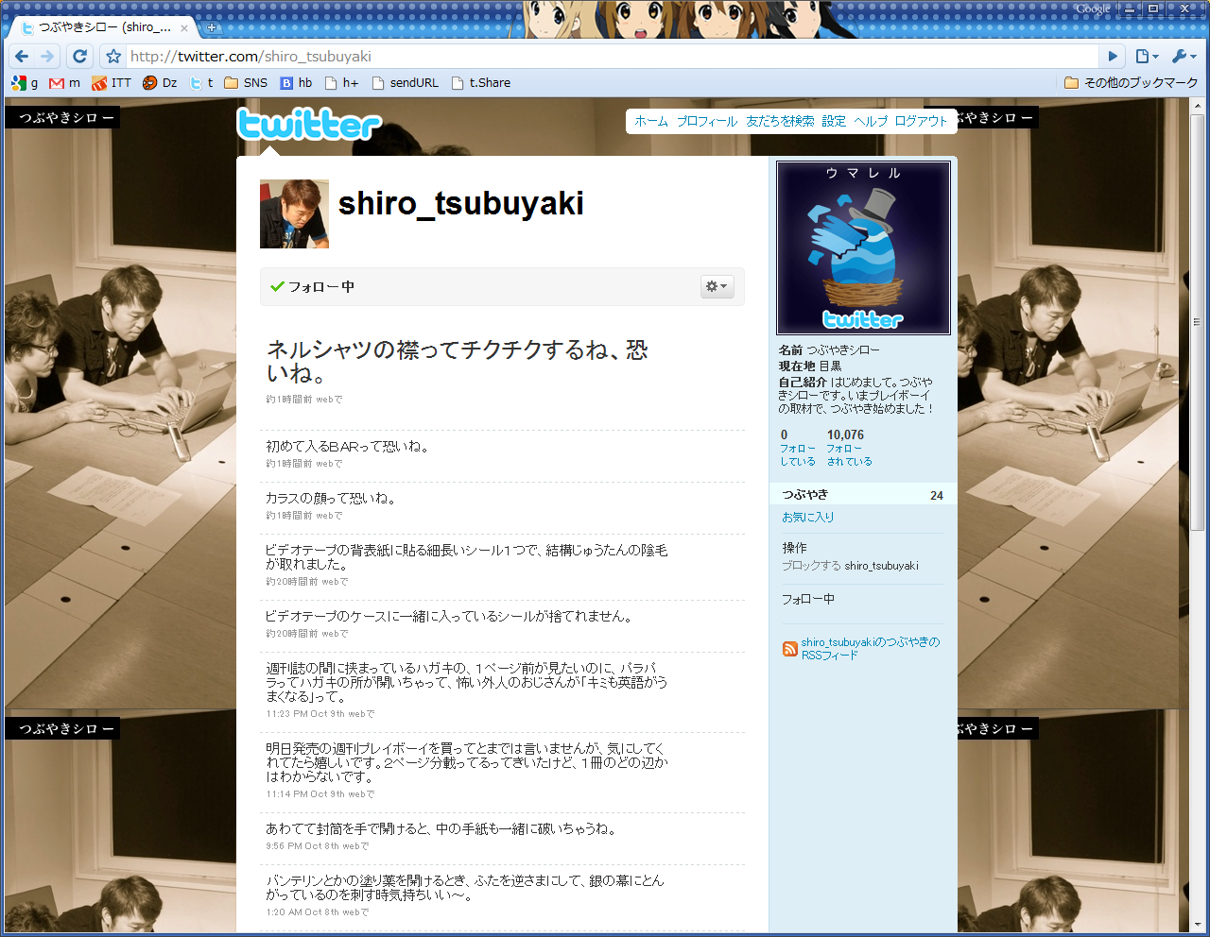The image size is (1210, 937).
Task: Open the Gmail bookmark labeled m
Action: (65, 83)
